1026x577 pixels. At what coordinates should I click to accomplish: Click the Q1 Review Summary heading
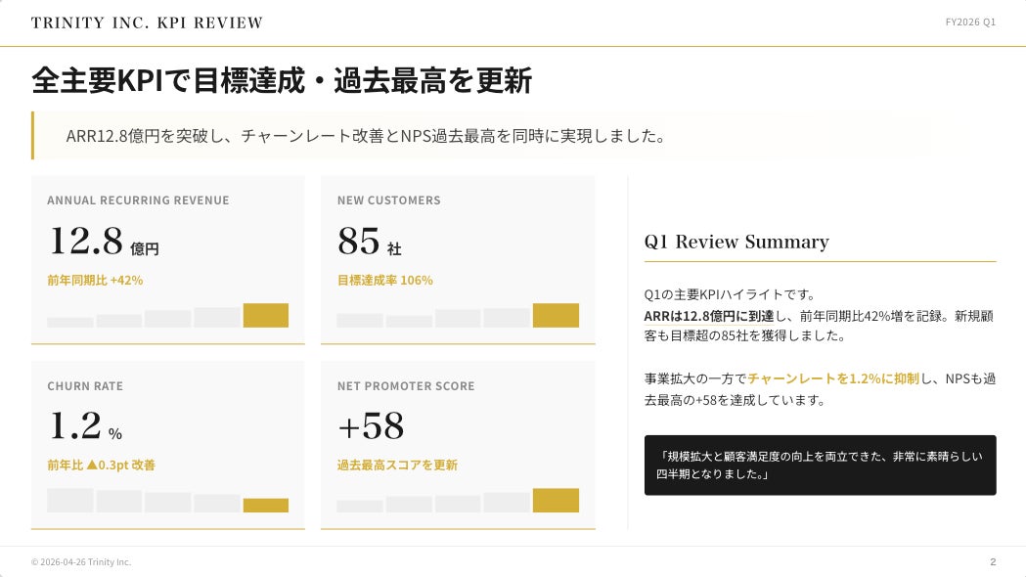tap(736, 242)
